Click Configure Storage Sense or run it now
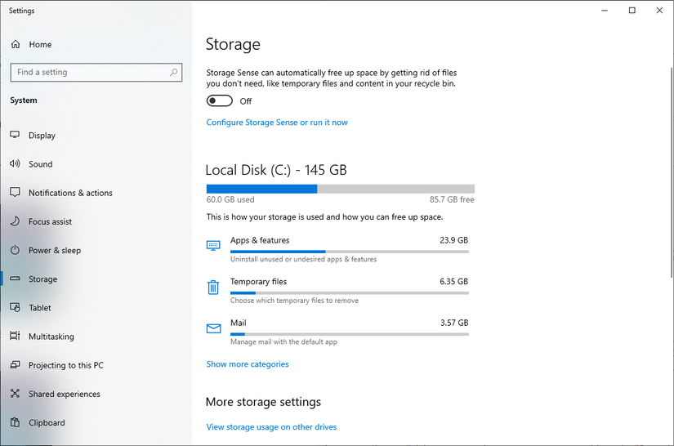The image size is (674, 446). click(x=277, y=123)
